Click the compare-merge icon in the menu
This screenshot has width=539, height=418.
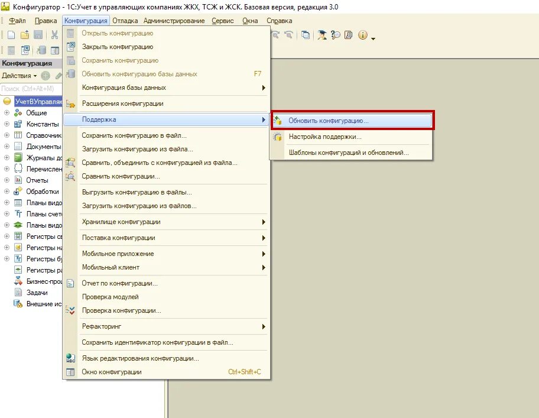click(x=70, y=163)
